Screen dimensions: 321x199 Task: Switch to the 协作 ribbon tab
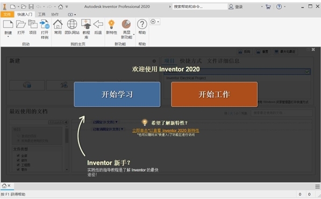point(55,15)
